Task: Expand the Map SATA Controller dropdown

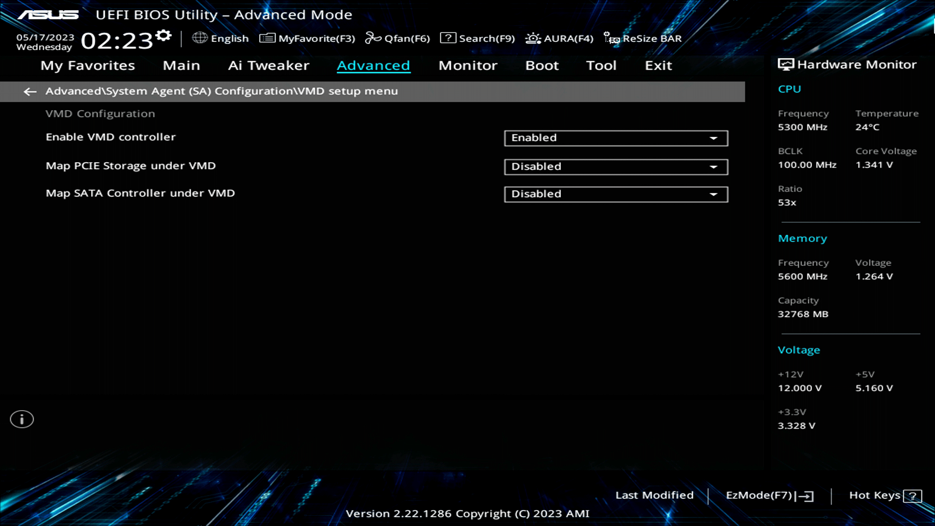Action: (713, 194)
